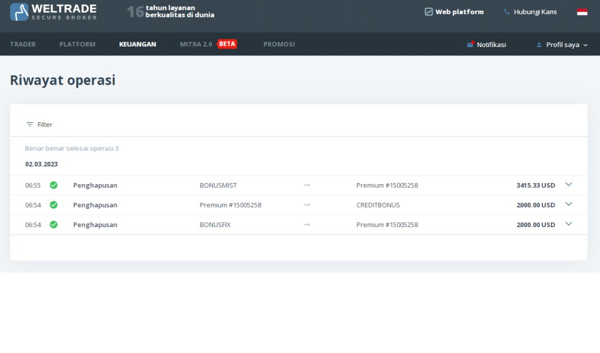The width and height of the screenshot is (600, 353).
Task: Open the TRADER menu
Action: point(23,44)
